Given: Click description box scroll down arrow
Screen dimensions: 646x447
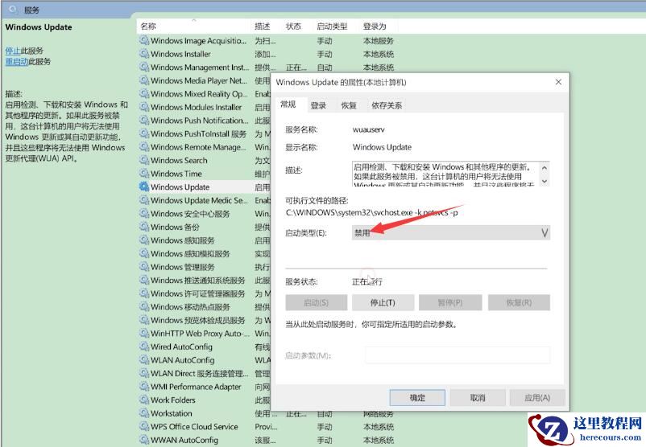Looking at the screenshot, I should 545,181.
